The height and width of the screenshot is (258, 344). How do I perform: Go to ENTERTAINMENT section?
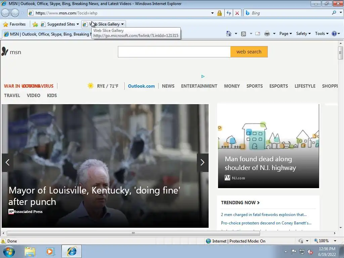[199, 86]
